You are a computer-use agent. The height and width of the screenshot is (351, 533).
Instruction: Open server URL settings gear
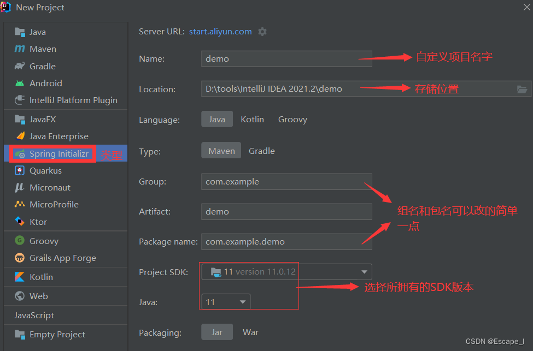tap(262, 32)
